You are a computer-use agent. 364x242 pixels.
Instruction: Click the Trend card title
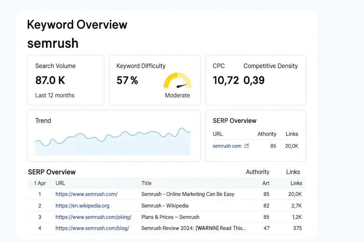pyautogui.click(x=43, y=121)
